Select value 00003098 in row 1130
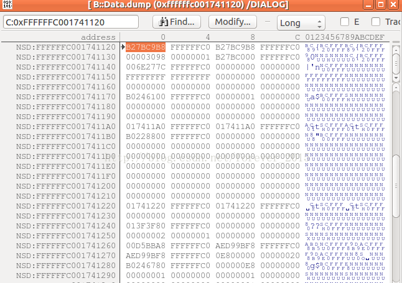The width and height of the screenshot is (402, 283). pyautogui.click(x=146, y=57)
